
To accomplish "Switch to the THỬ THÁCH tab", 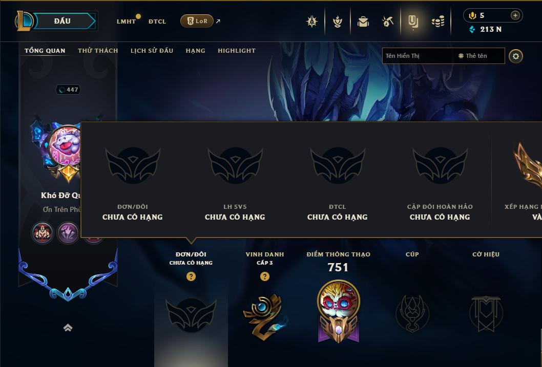I will pyautogui.click(x=98, y=50).
